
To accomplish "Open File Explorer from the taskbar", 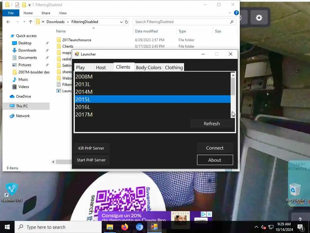I will tap(110, 227).
